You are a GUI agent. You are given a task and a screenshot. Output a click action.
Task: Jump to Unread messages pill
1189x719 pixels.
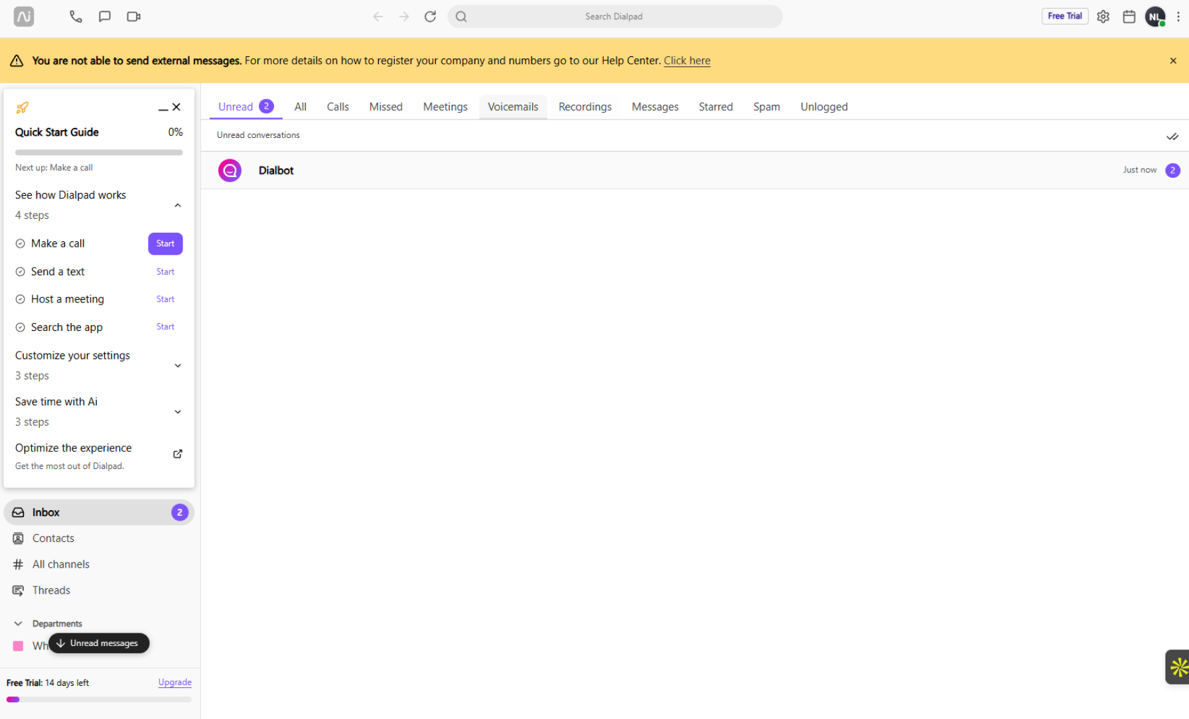pyautogui.click(x=99, y=643)
